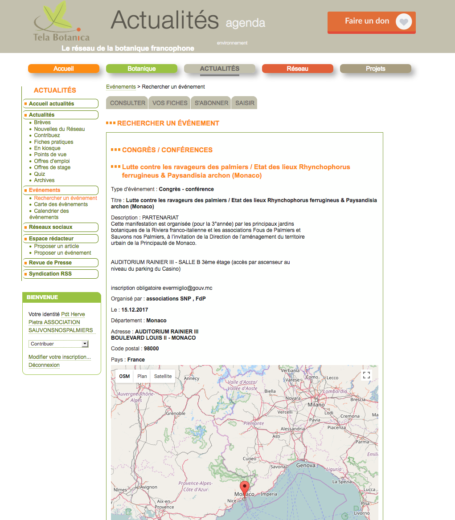Open Proposer un article link

57,246
